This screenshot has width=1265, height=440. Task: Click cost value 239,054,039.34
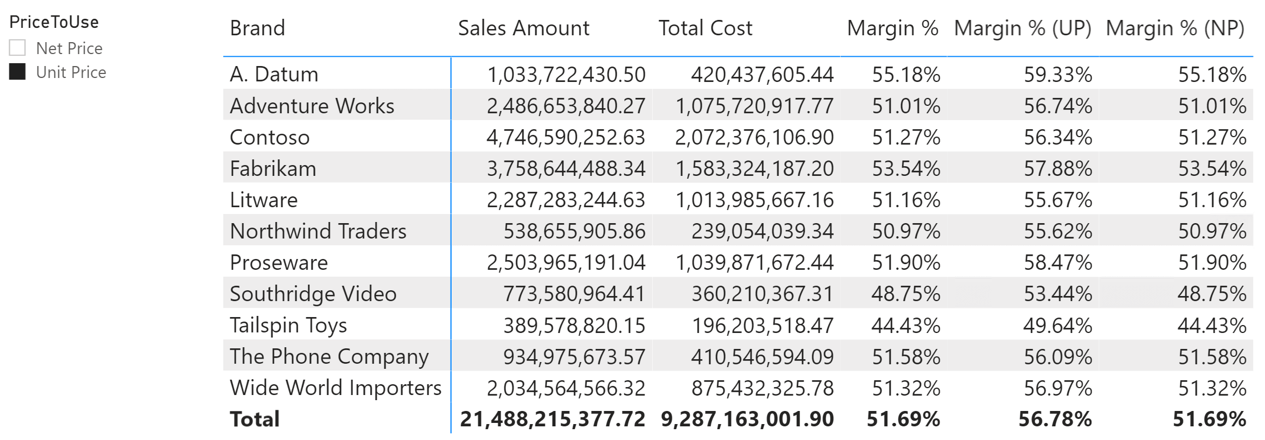coord(762,231)
